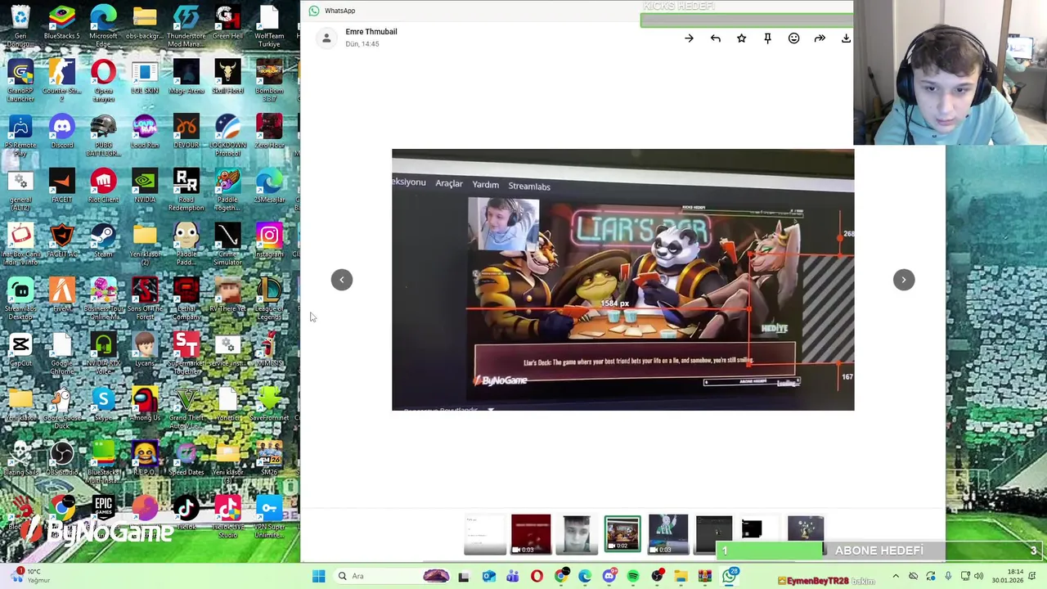Select the red video thumbnail in media strip
The height and width of the screenshot is (589, 1047).
pyautogui.click(x=531, y=534)
